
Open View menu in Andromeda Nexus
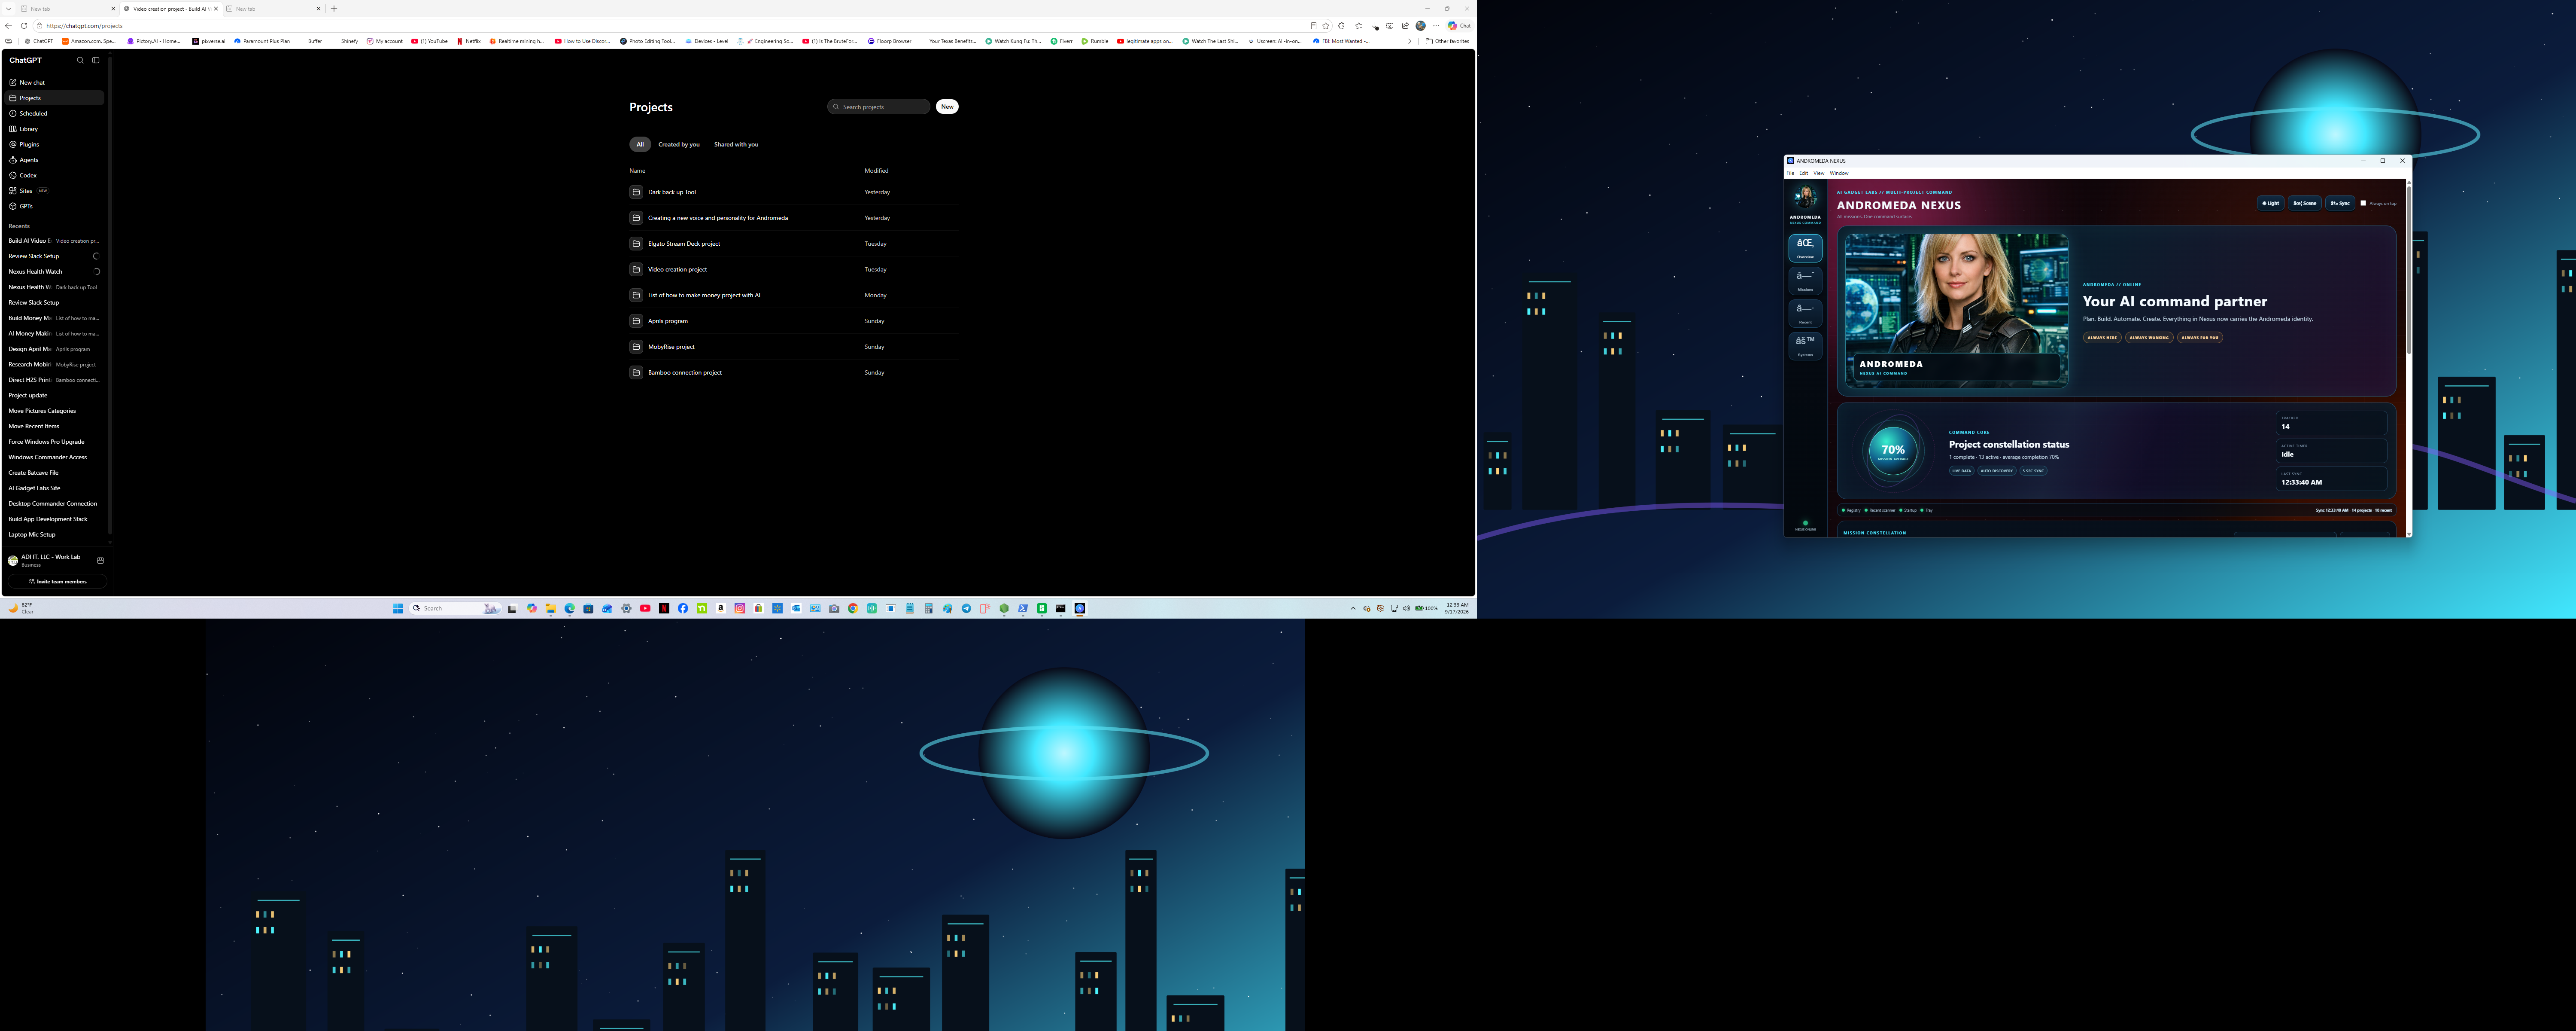(x=1819, y=173)
